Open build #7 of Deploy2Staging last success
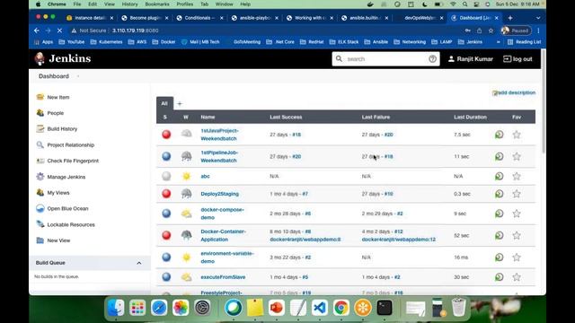The image size is (575, 323). click(305, 194)
